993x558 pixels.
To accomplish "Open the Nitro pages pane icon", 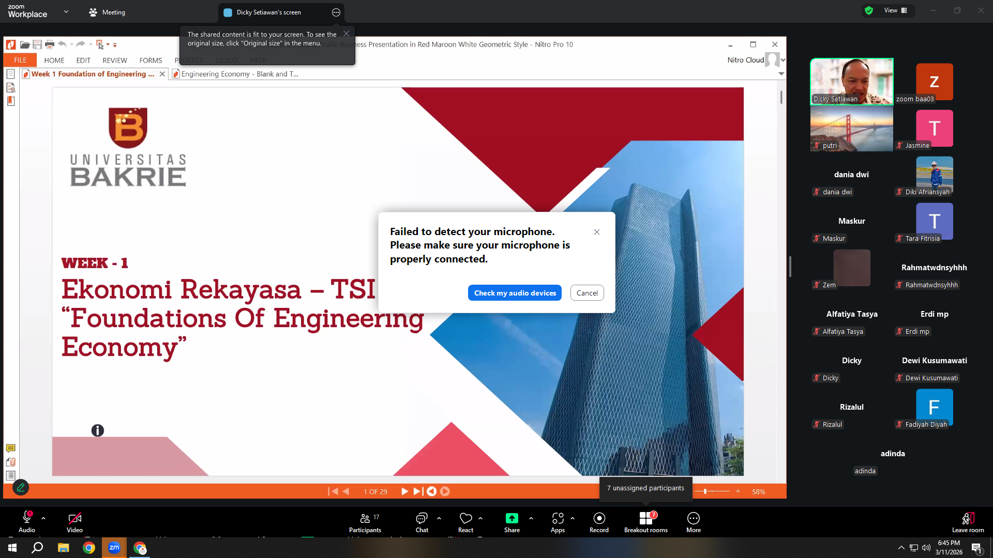I will click(10, 74).
